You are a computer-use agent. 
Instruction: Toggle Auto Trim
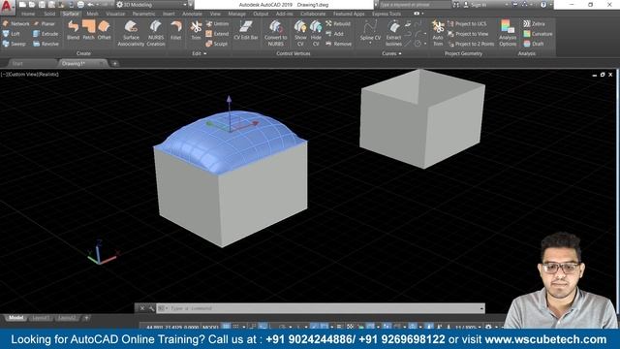pos(438,33)
